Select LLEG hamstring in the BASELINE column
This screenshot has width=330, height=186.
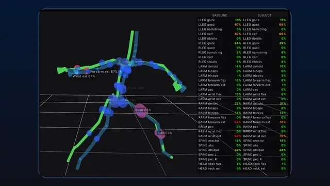pyautogui.click(x=220, y=29)
